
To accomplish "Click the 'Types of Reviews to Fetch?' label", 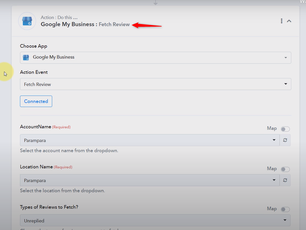I will point(49,207).
